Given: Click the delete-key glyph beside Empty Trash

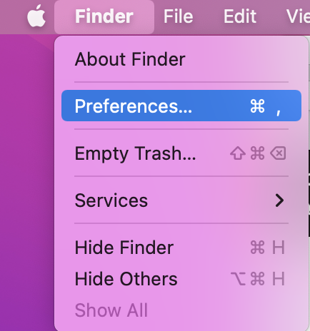Looking at the screenshot, I should pos(278,153).
